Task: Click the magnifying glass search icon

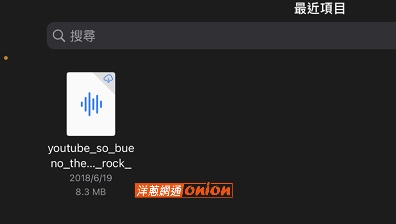Action: point(59,36)
